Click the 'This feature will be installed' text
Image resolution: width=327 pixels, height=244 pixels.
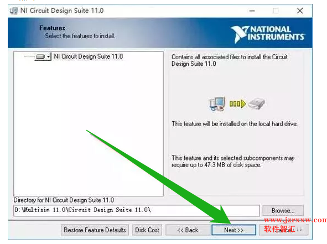[235, 124]
